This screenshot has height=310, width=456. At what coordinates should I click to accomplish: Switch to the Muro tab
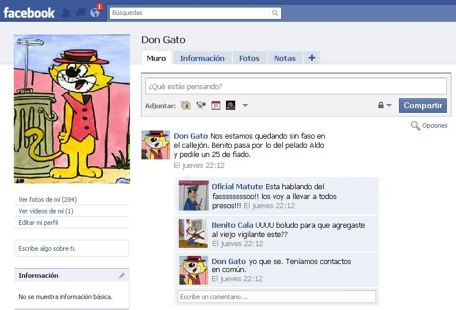(156, 58)
